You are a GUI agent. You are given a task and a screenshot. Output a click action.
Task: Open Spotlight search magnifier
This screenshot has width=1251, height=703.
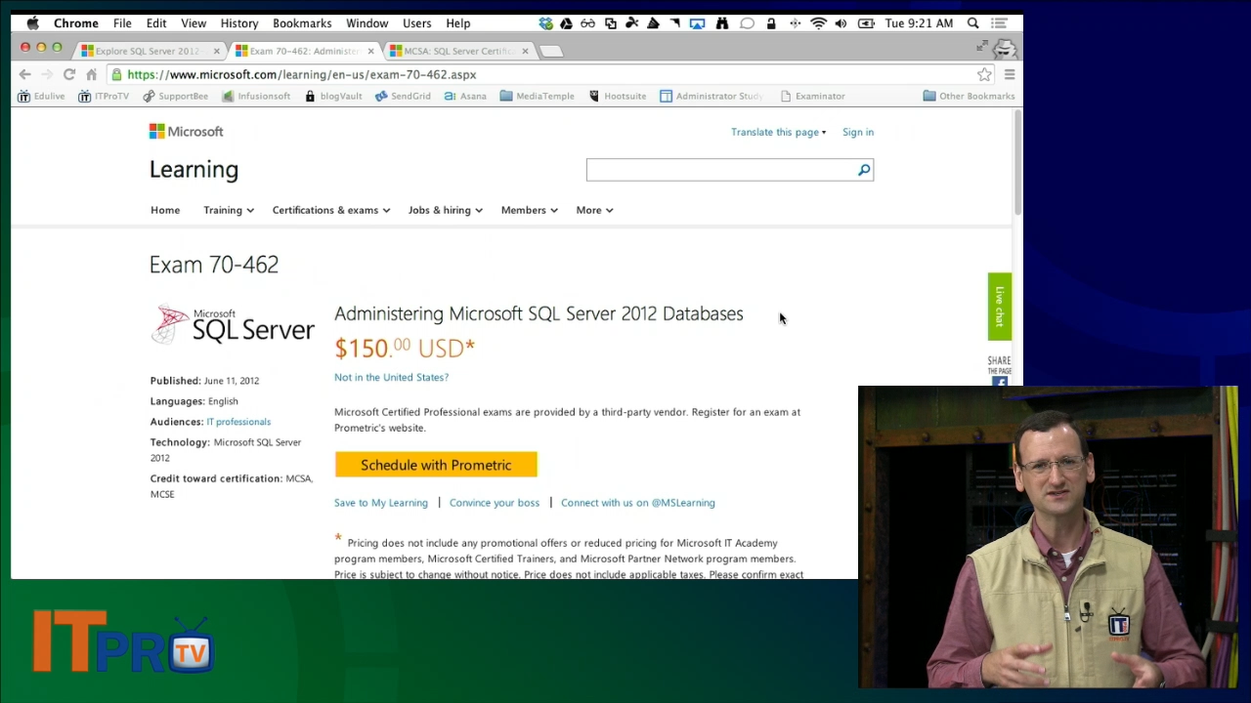973,23
